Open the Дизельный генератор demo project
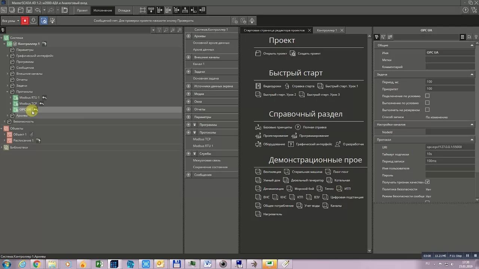 click(307, 180)
